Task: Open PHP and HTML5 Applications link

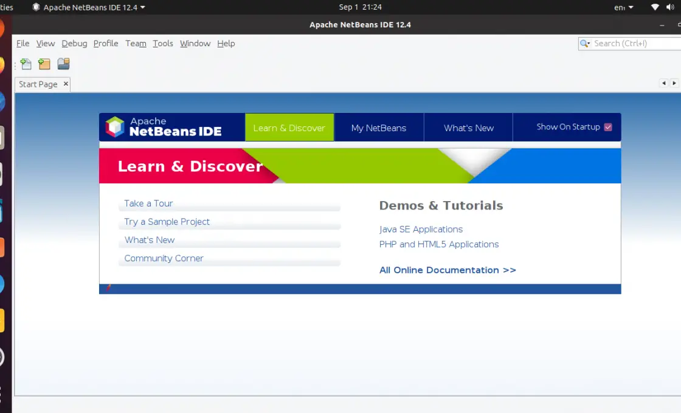Action: pyautogui.click(x=438, y=244)
